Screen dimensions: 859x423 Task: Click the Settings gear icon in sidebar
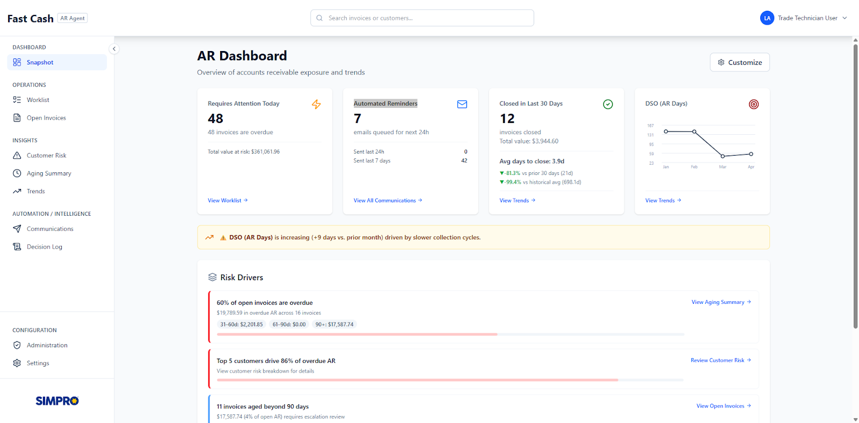pyautogui.click(x=17, y=363)
